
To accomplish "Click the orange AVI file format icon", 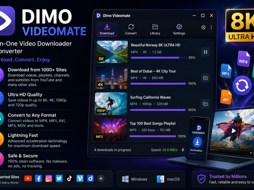I will 226,97.
